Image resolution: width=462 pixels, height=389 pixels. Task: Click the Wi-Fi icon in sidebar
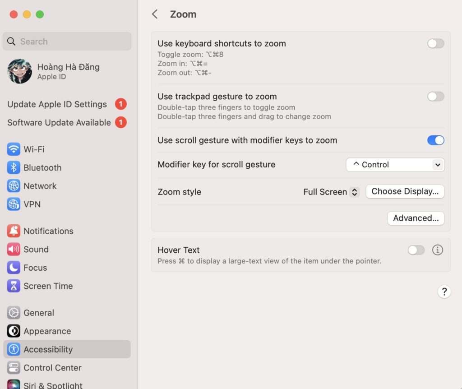click(14, 149)
